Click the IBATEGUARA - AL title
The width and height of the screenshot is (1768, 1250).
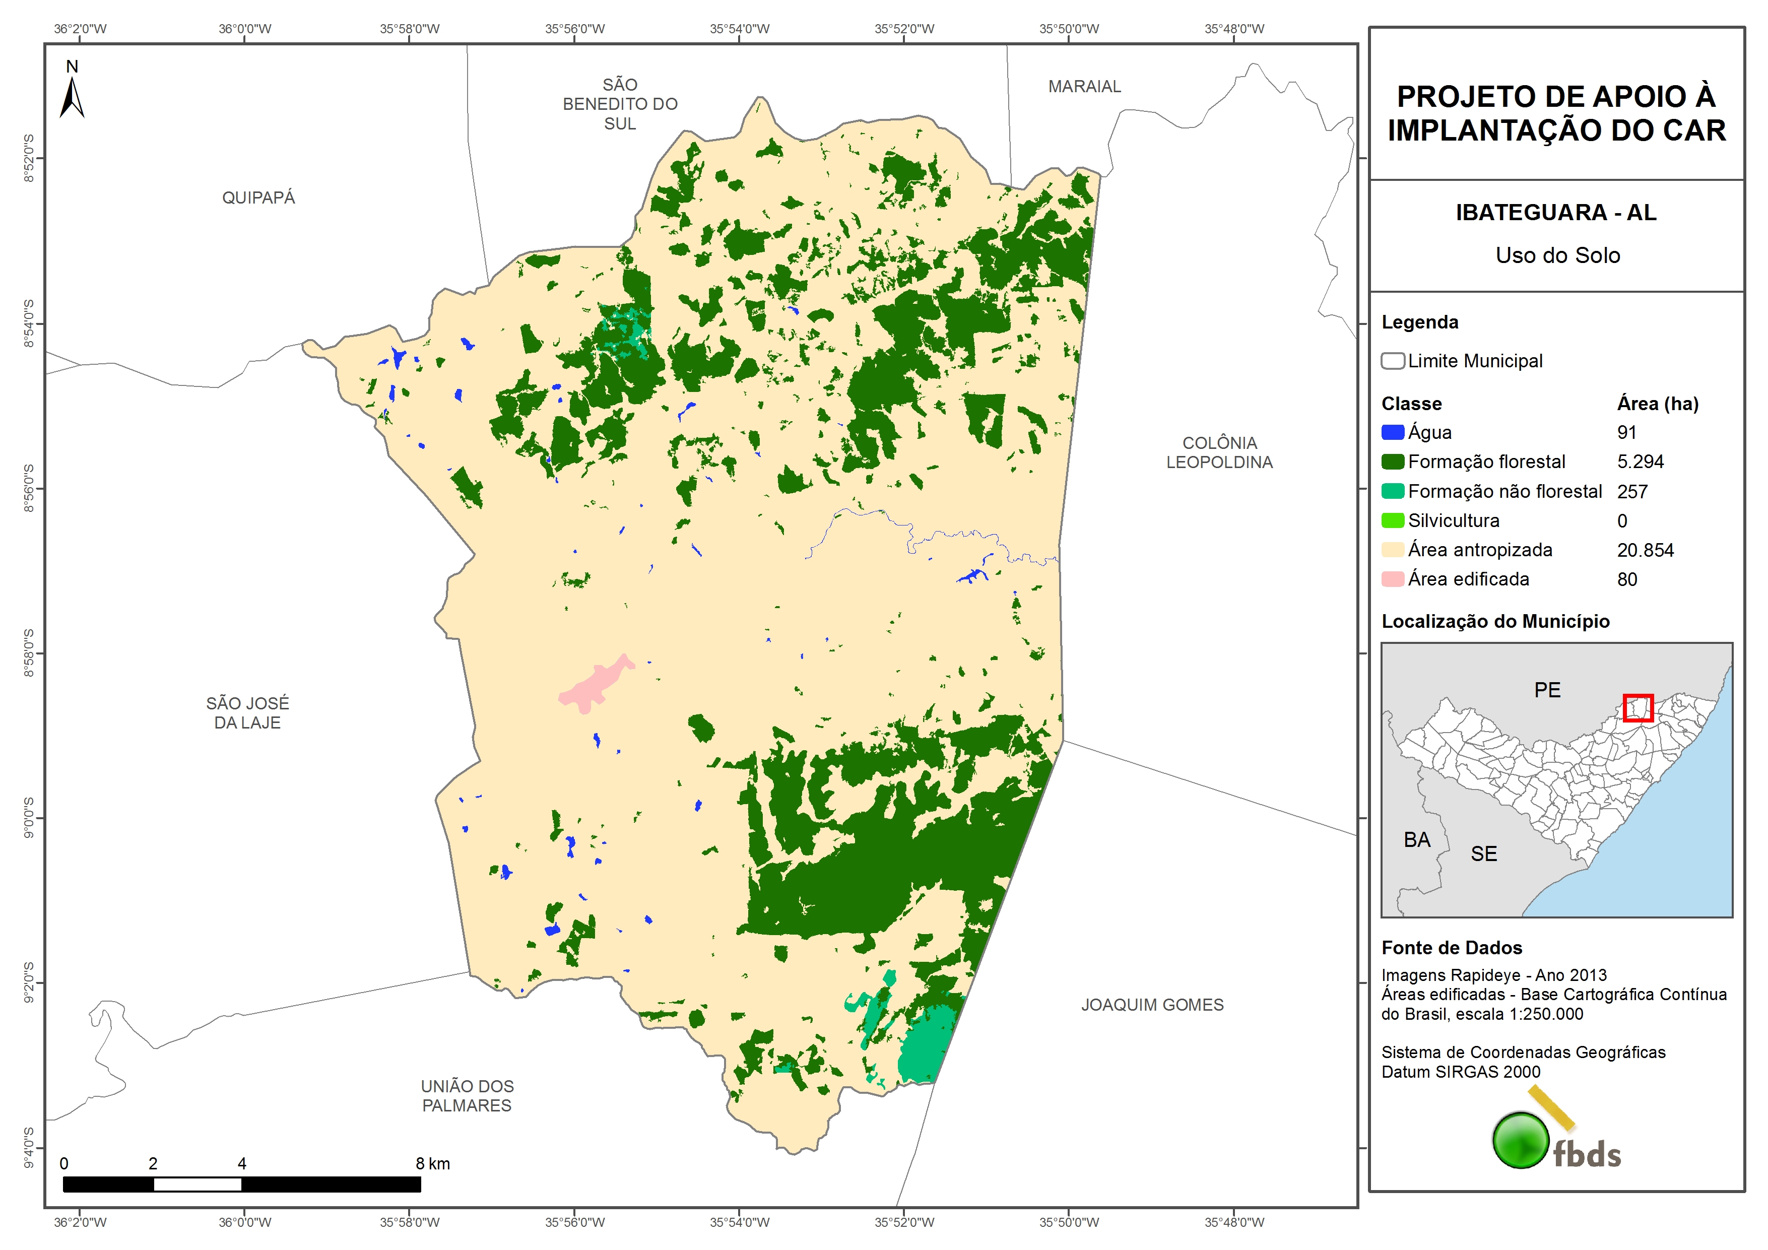1555,213
